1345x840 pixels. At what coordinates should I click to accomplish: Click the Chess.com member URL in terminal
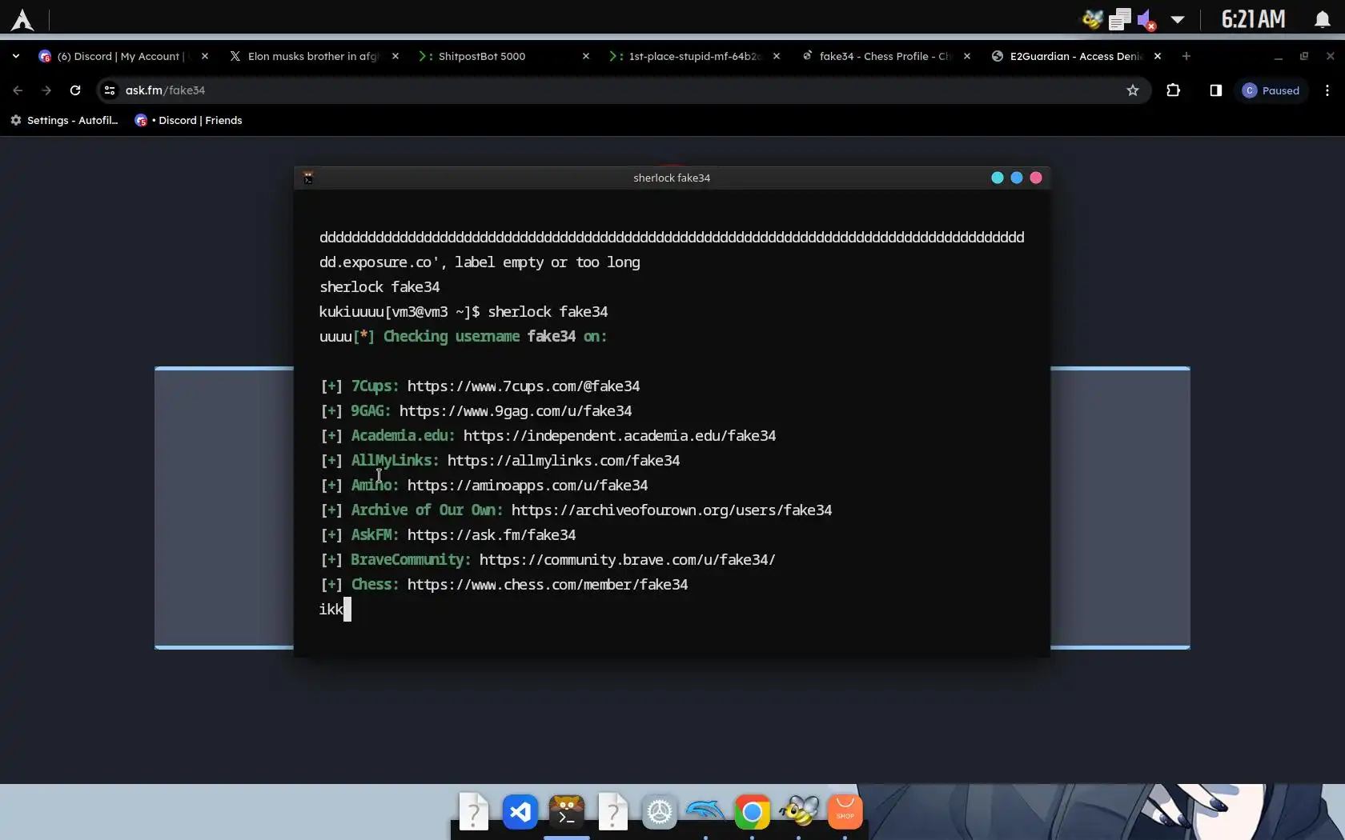(x=548, y=585)
